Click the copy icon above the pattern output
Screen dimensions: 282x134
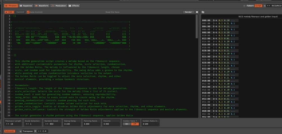tap(203, 12)
